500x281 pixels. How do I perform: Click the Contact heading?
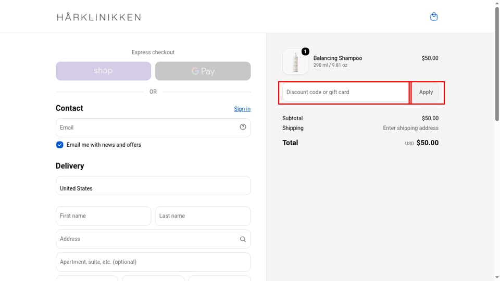click(69, 108)
